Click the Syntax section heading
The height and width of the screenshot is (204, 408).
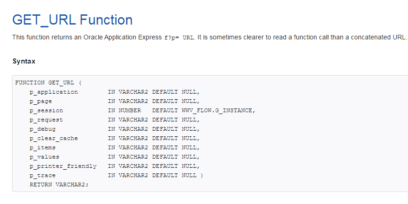pos(24,61)
